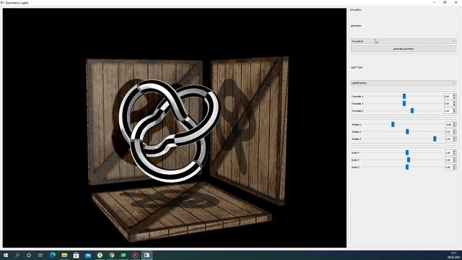
Task: Click the Translate Y slider handle
Action: click(x=404, y=103)
